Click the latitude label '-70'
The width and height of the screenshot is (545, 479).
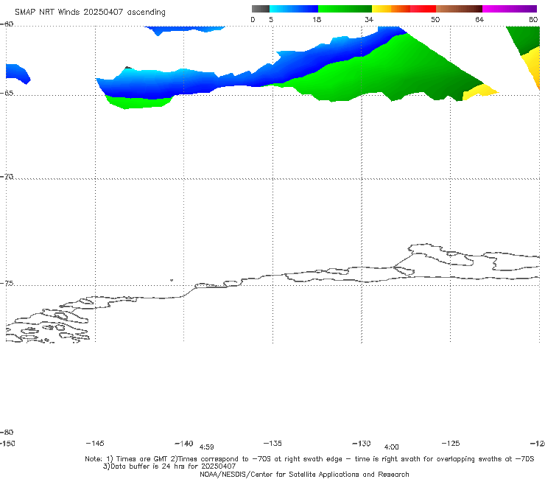tap(7, 177)
